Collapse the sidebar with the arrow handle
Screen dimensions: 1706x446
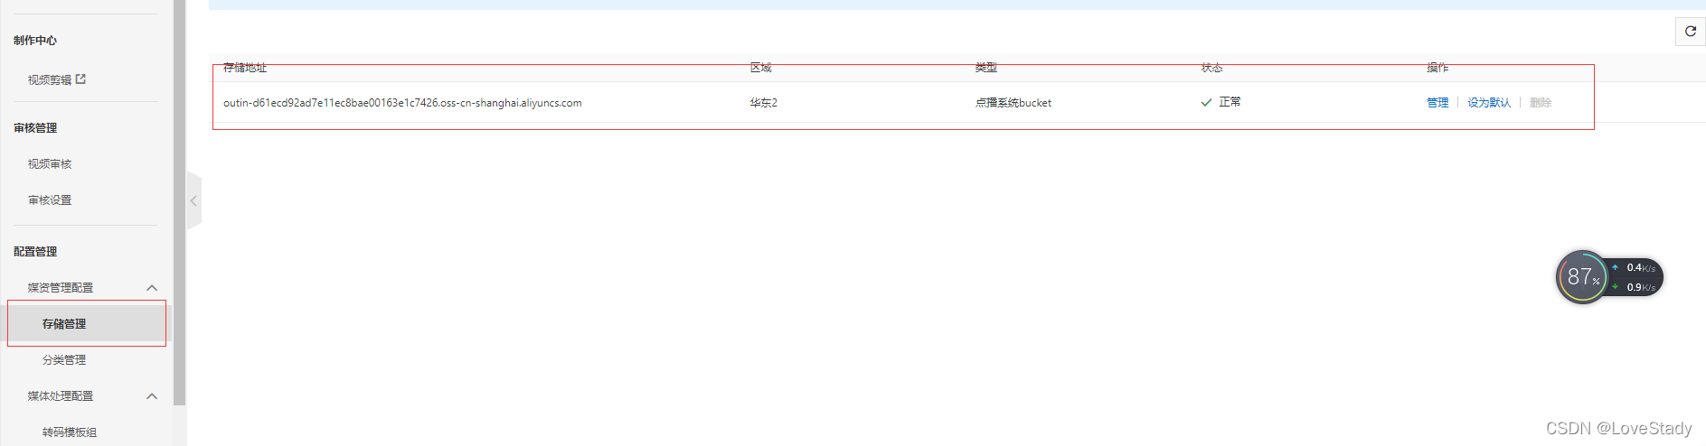point(193,200)
